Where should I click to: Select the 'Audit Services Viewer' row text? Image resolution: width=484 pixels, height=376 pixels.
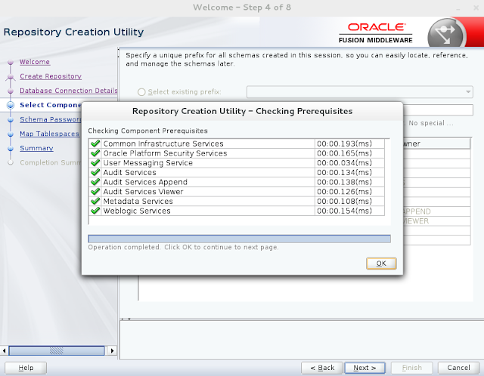coord(143,192)
